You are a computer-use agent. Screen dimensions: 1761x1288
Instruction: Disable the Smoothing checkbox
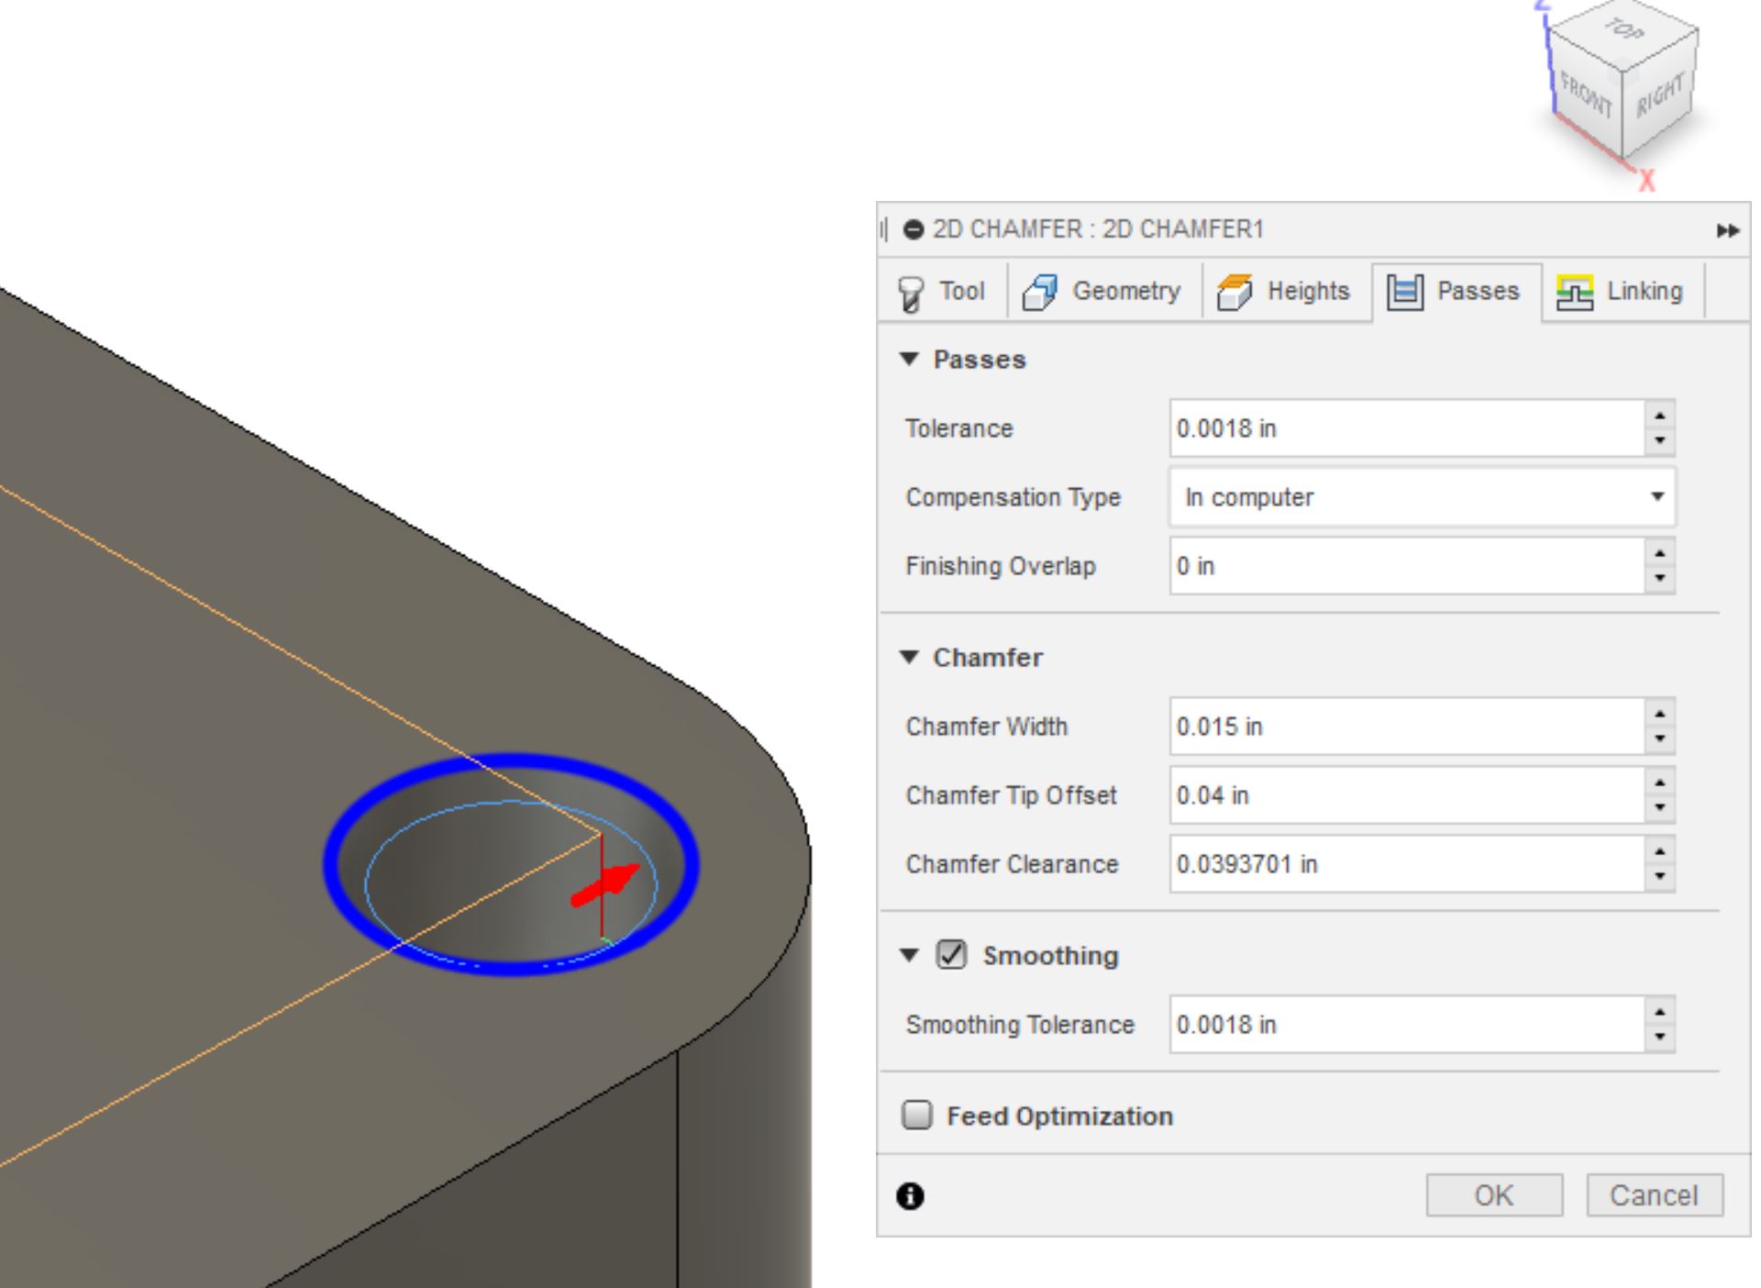click(x=952, y=954)
